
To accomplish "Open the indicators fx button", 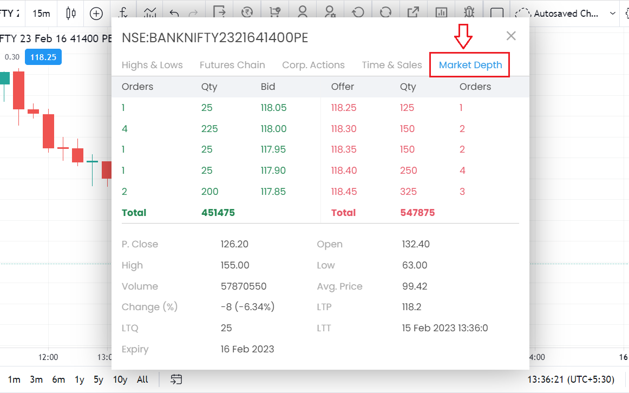I will 123,12.
